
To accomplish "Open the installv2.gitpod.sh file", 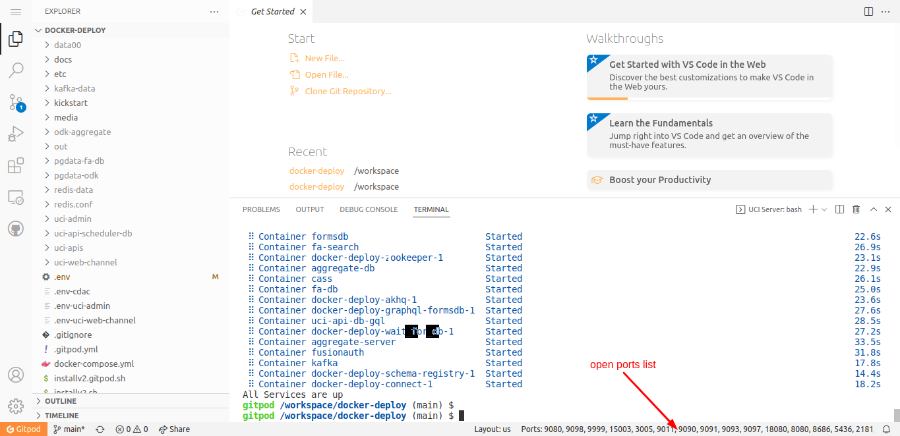I will 131,378.
